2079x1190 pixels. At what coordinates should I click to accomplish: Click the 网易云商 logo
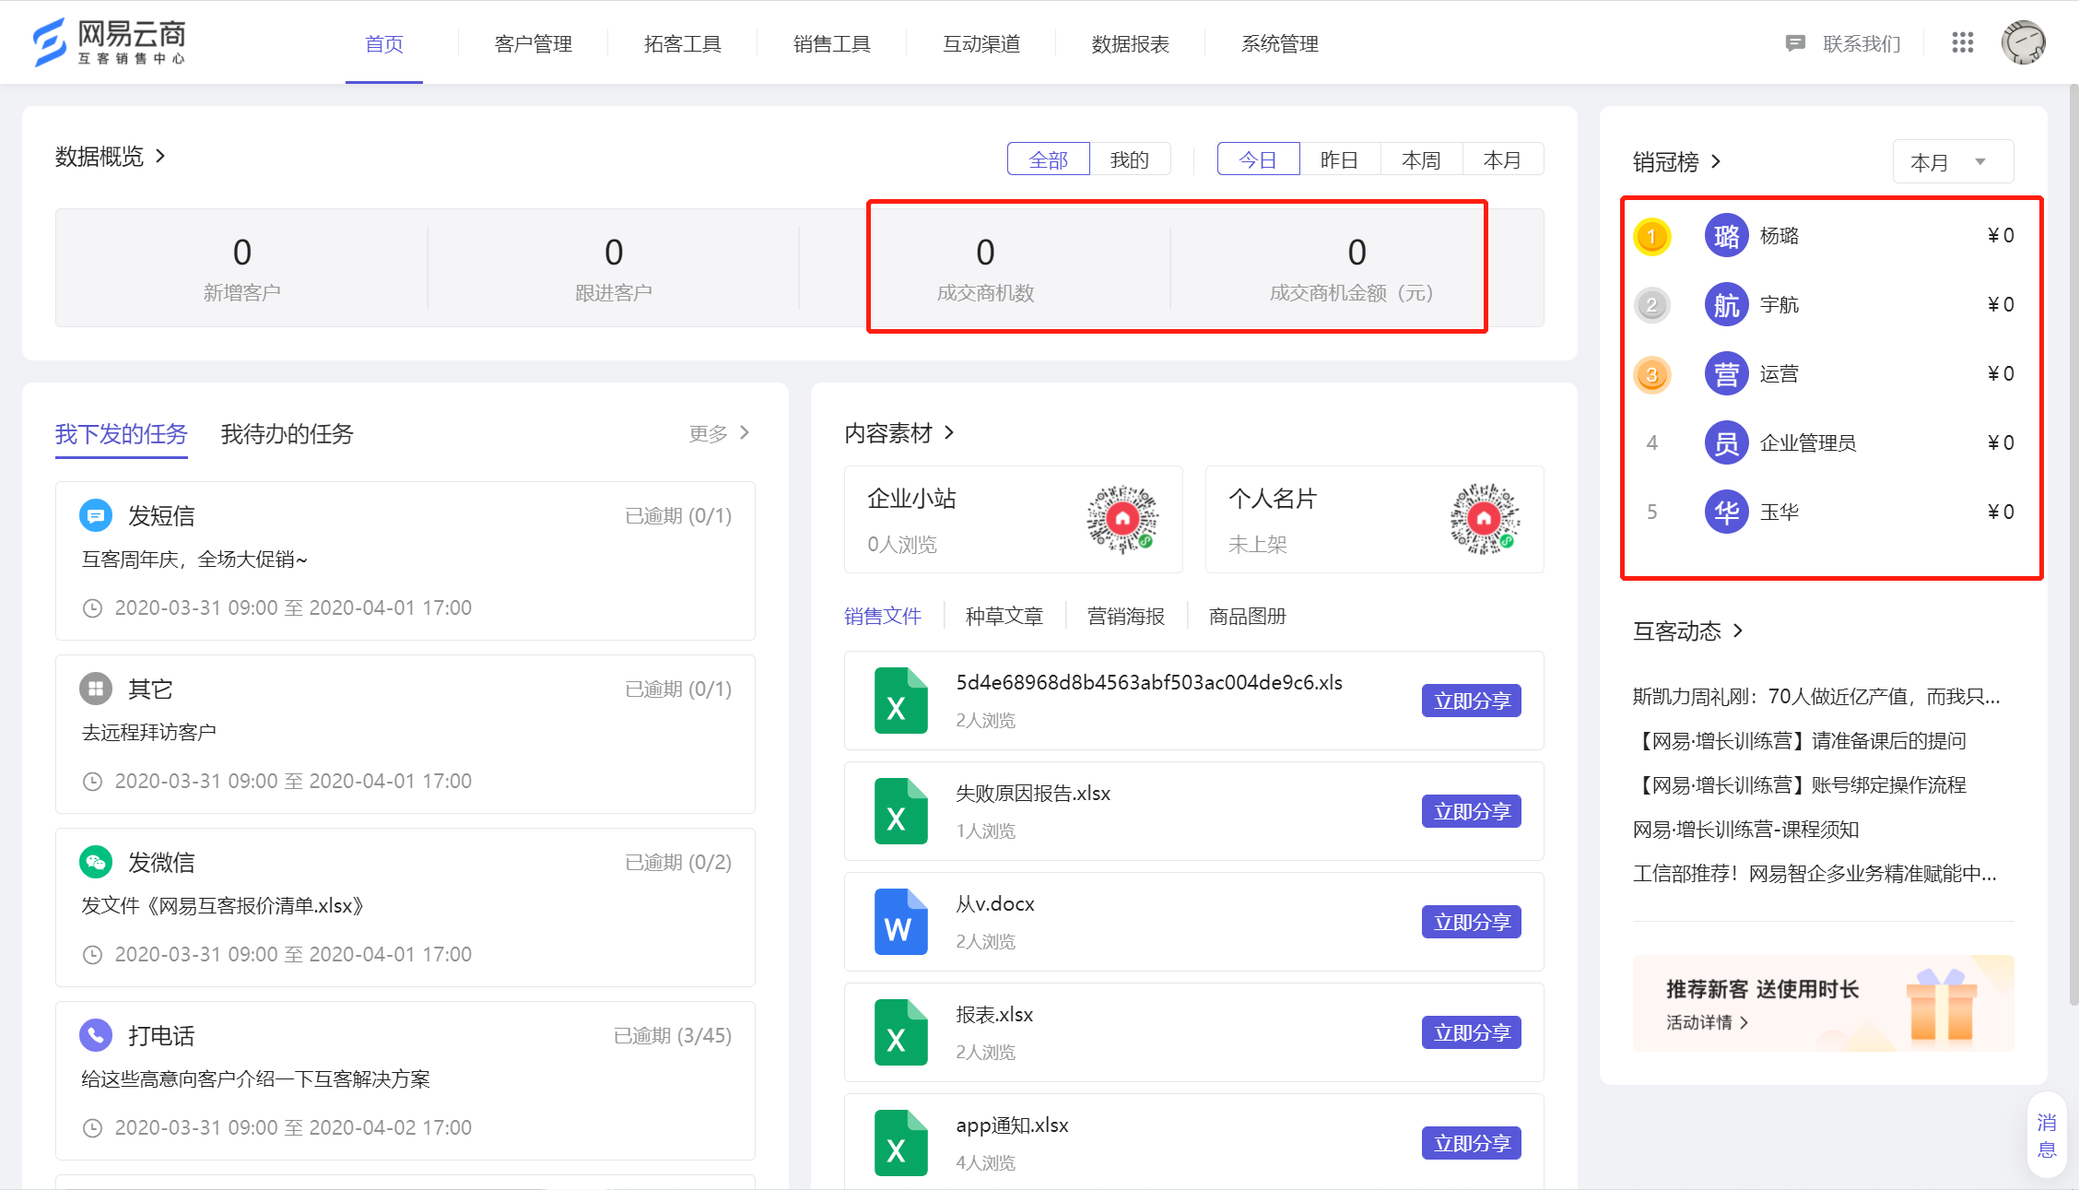[110, 42]
